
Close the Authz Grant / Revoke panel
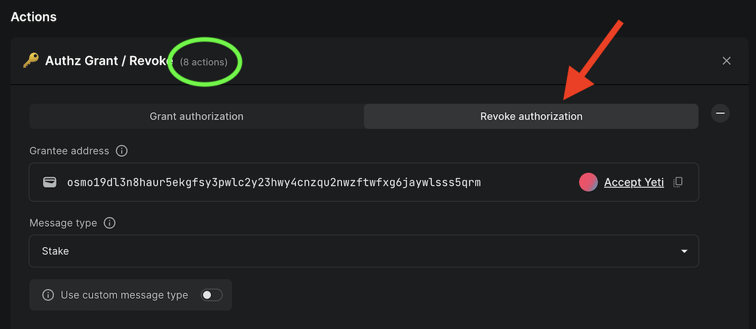[726, 61]
